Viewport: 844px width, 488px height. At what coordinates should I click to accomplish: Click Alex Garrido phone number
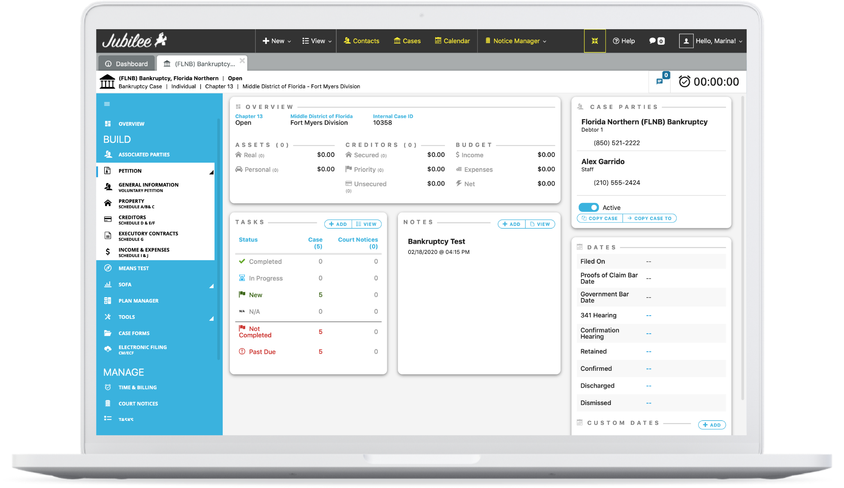(616, 183)
